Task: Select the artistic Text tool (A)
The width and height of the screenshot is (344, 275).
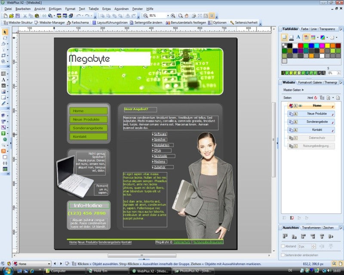Action: point(4,80)
